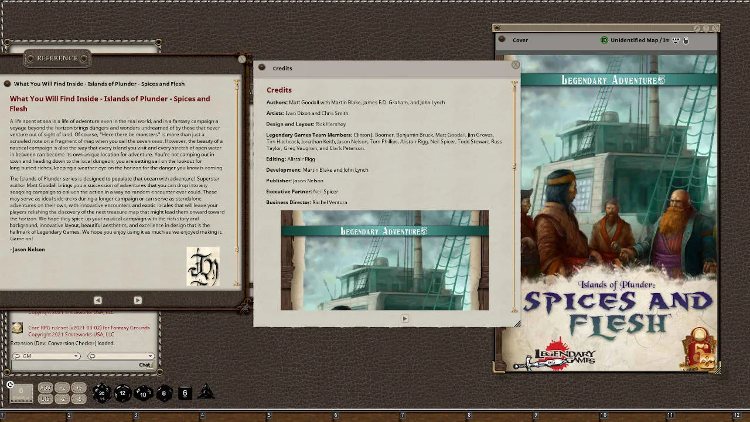Click the Reference page scrollbar

click(x=237, y=182)
